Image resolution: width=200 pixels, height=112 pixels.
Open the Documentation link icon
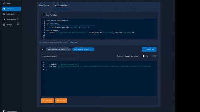(4, 111)
